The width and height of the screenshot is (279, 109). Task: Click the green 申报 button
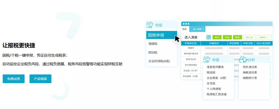(227, 37)
